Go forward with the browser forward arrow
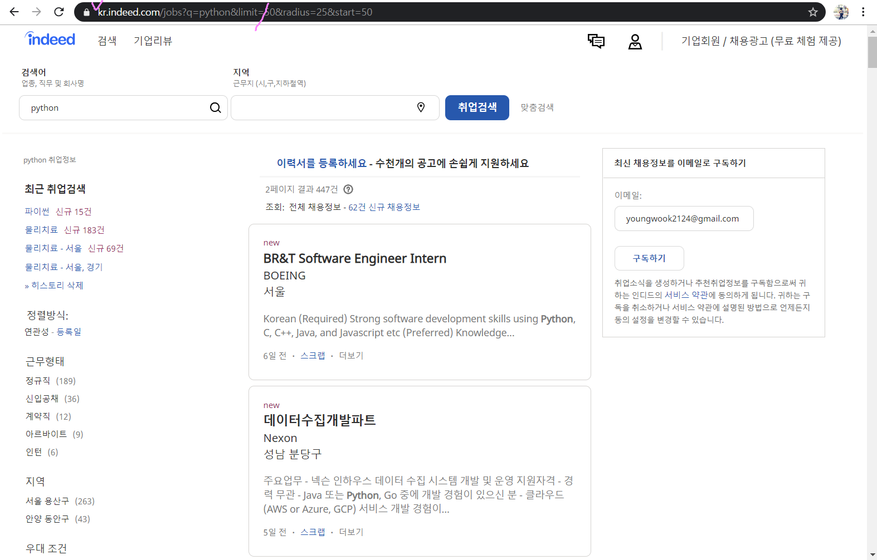The width and height of the screenshot is (877, 560). point(37,12)
